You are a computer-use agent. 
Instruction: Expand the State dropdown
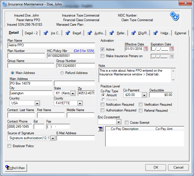(73, 93)
